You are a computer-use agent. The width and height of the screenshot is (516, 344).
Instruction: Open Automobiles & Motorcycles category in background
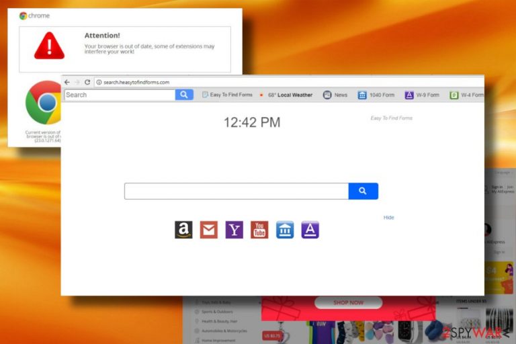224,331
